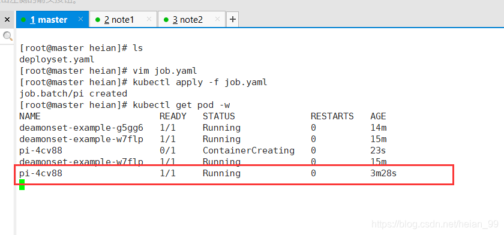Click the pi-4cv88 Running row in red box
The width and height of the screenshot is (504, 235).
point(233,174)
